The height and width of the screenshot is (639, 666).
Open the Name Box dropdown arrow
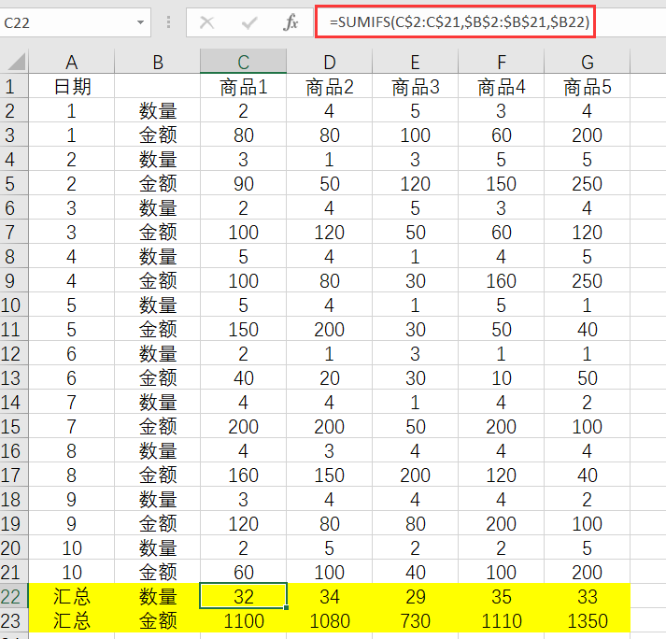(x=140, y=22)
